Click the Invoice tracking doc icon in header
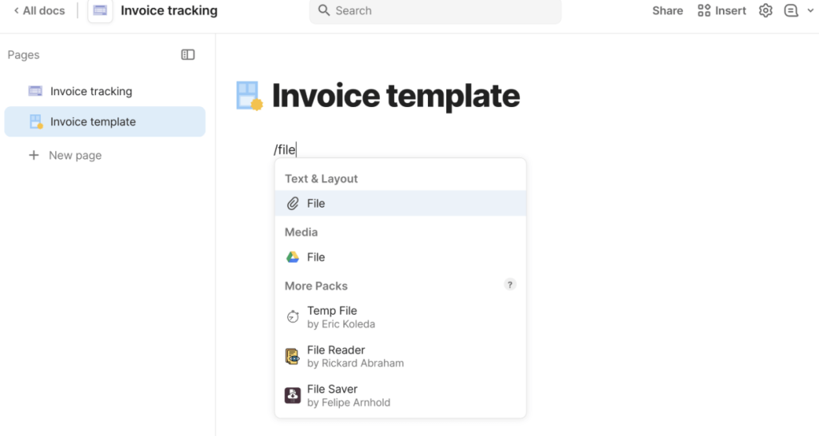The width and height of the screenshot is (819, 436). [x=100, y=10]
